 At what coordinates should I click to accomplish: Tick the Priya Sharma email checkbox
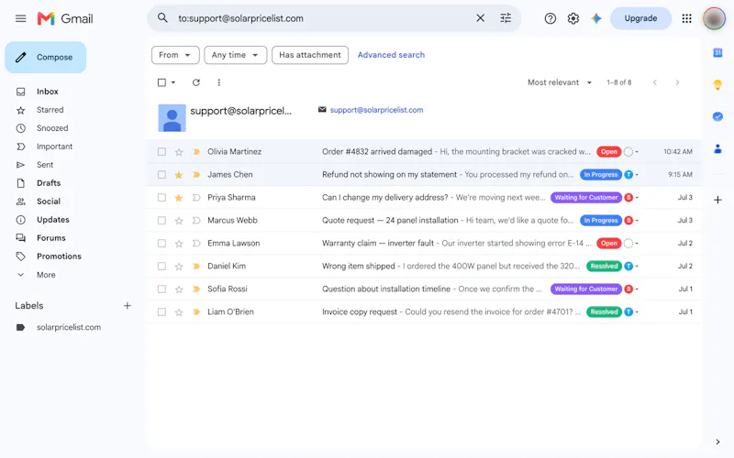161,197
